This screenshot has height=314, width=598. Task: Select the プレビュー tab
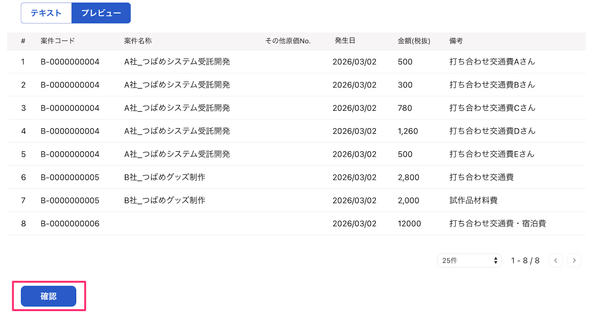101,13
